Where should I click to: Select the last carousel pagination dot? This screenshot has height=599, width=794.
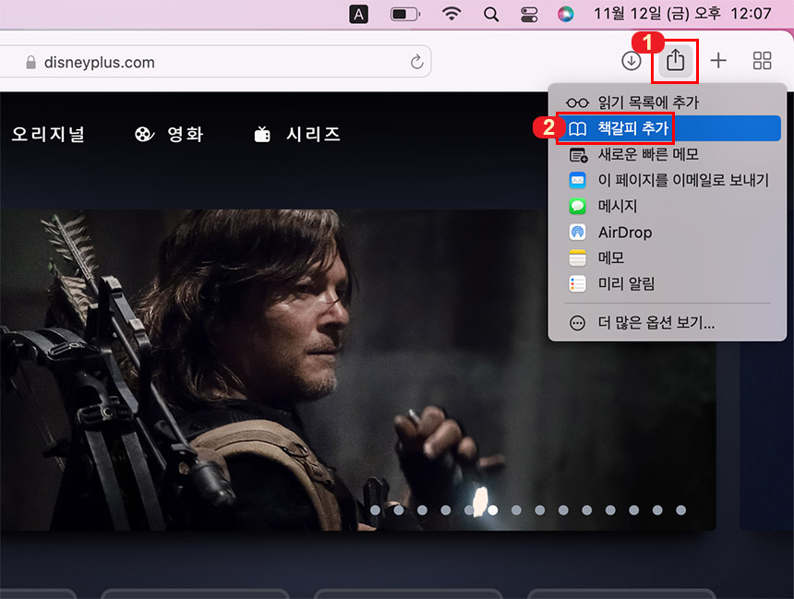[681, 509]
